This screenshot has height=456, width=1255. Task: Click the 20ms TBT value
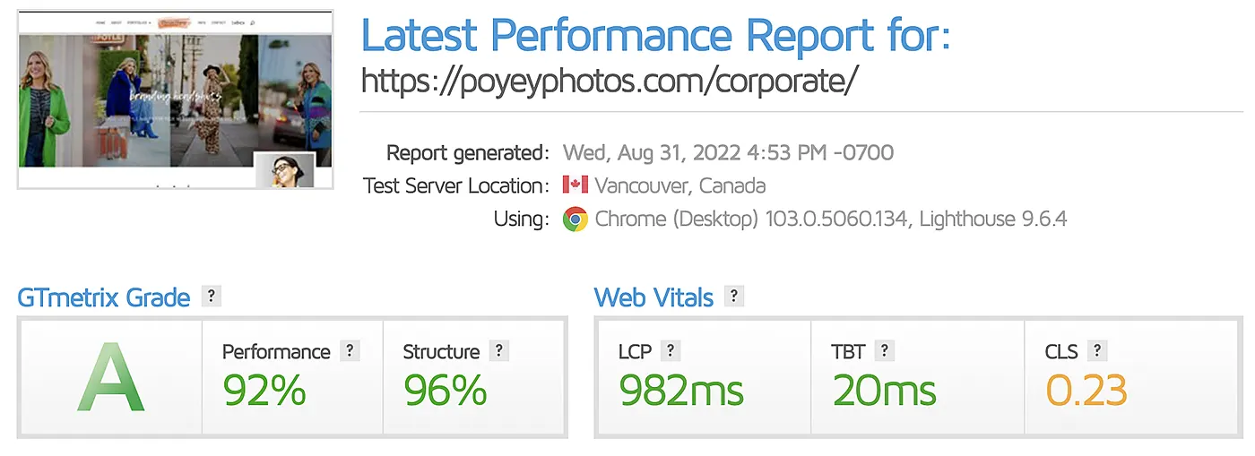[884, 391]
